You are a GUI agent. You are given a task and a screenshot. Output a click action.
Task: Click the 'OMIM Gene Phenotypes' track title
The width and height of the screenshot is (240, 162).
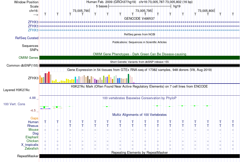[139, 54]
